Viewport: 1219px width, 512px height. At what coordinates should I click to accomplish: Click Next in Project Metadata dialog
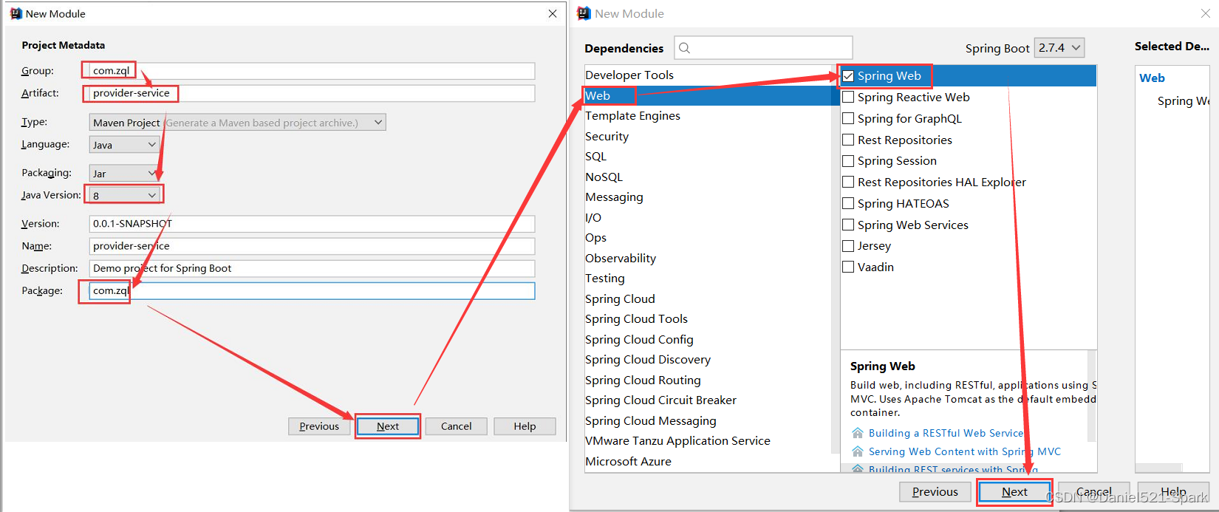point(388,426)
